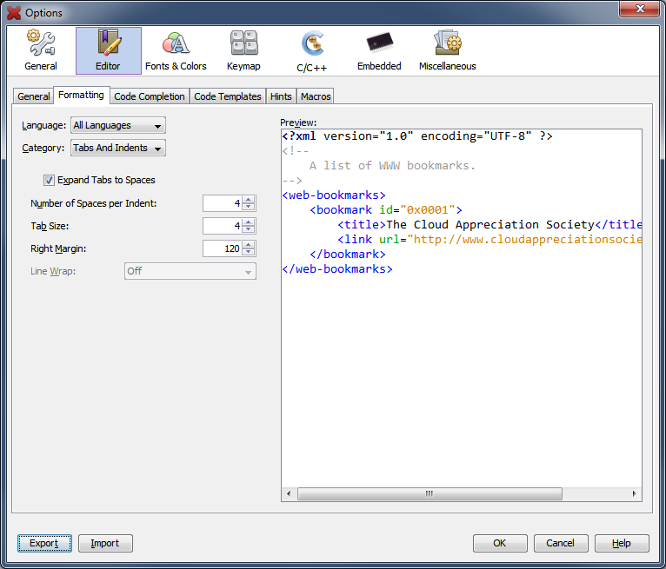
Task: Click the link url line in preview
Action: tap(490, 240)
